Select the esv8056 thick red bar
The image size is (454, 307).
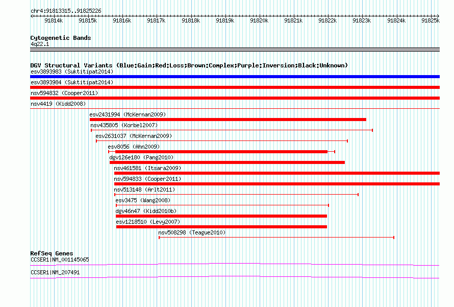(x=221, y=152)
